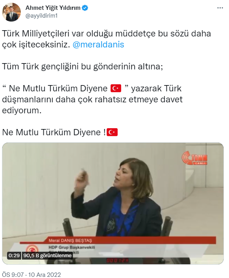The height and width of the screenshot is (278, 229).
Task: Open the three-dot more options menu
Action: (220, 8)
